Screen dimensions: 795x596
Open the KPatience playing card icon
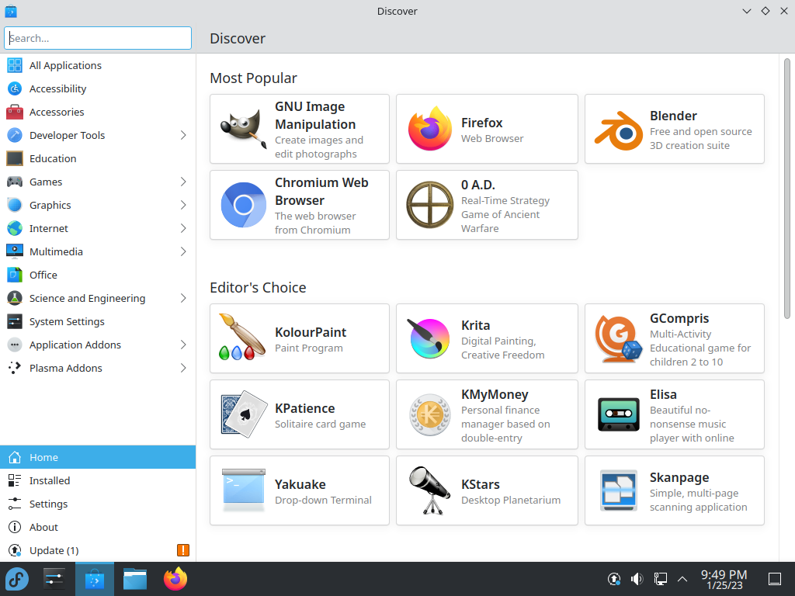click(x=243, y=414)
